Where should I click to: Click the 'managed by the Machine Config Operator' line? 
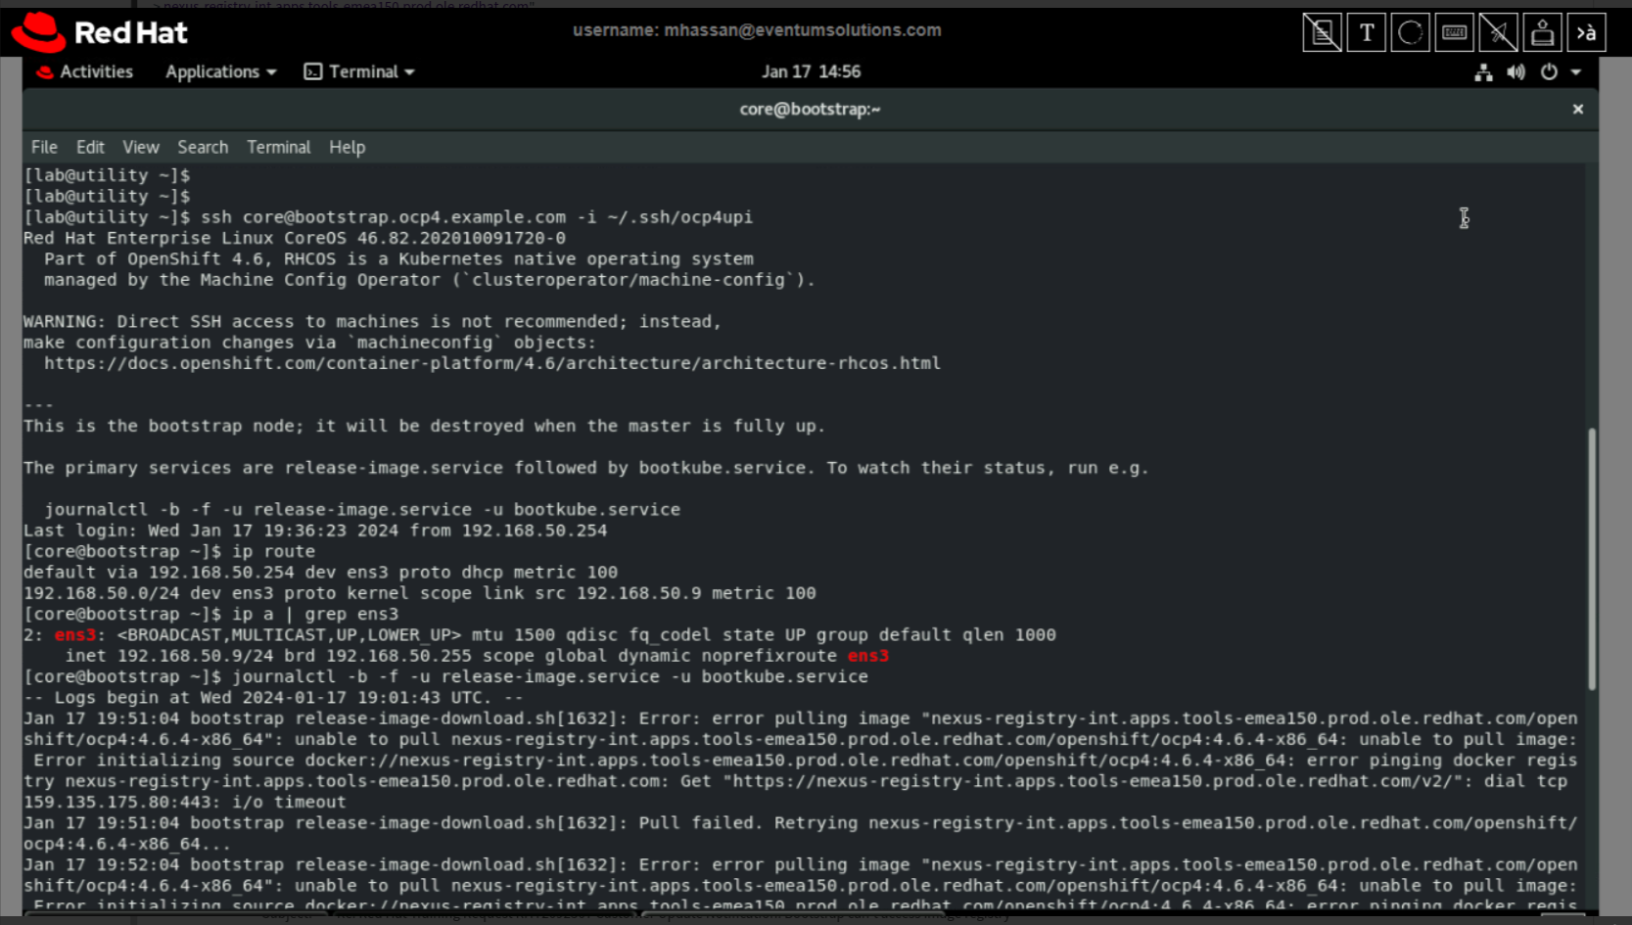coord(429,280)
